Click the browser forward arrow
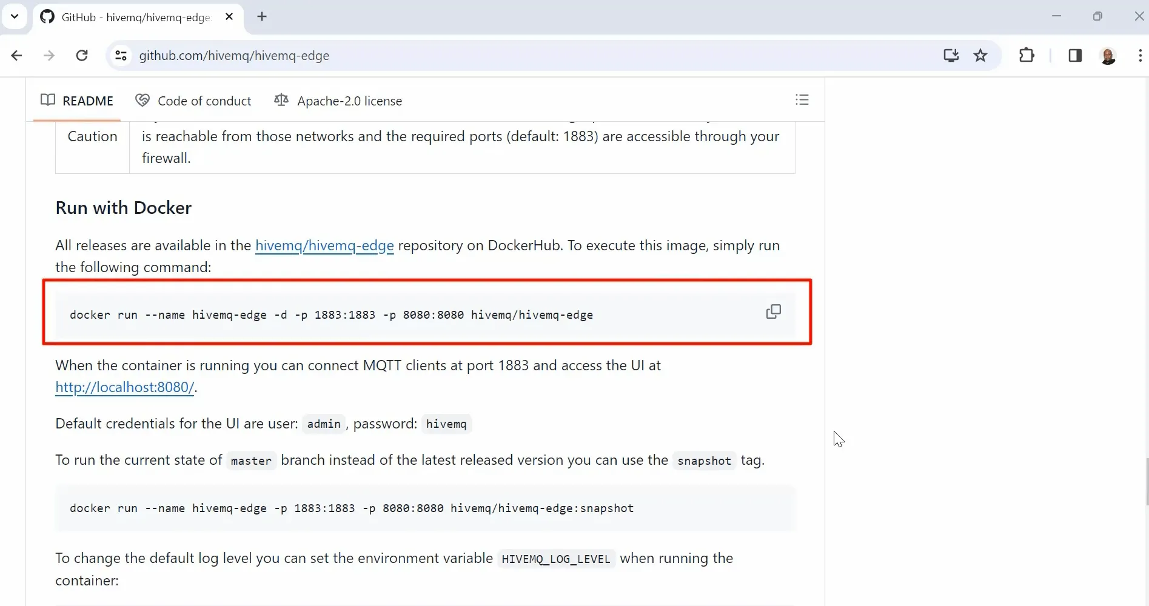 pyautogui.click(x=49, y=56)
